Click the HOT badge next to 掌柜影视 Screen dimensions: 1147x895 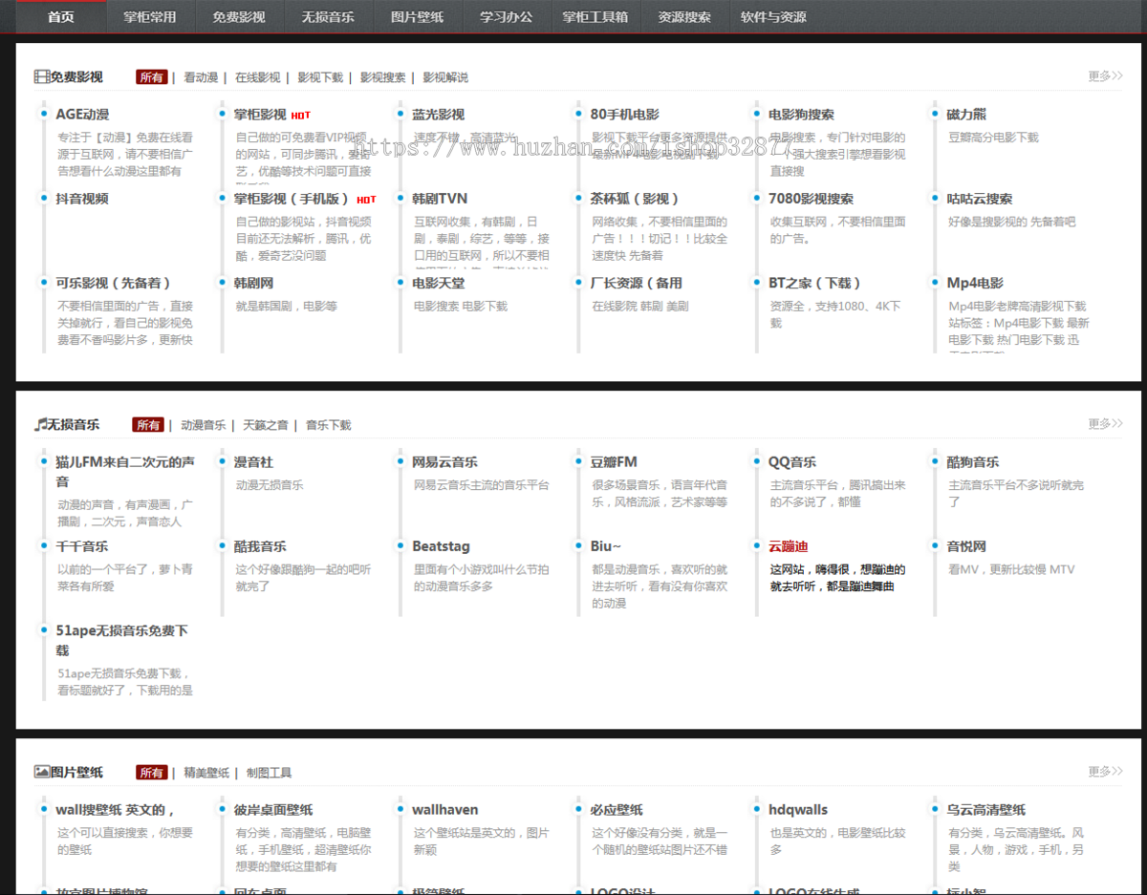click(301, 116)
